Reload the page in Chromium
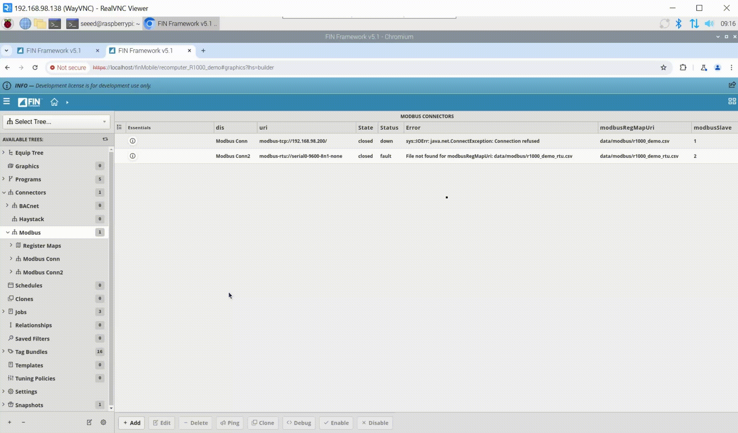 tap(35, 68)
